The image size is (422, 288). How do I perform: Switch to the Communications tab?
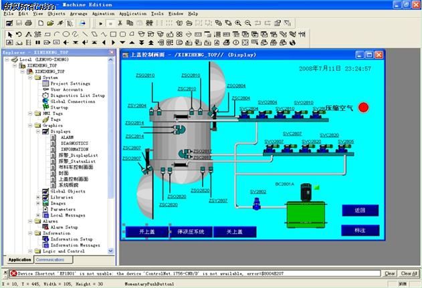click(x=50, y=260)
